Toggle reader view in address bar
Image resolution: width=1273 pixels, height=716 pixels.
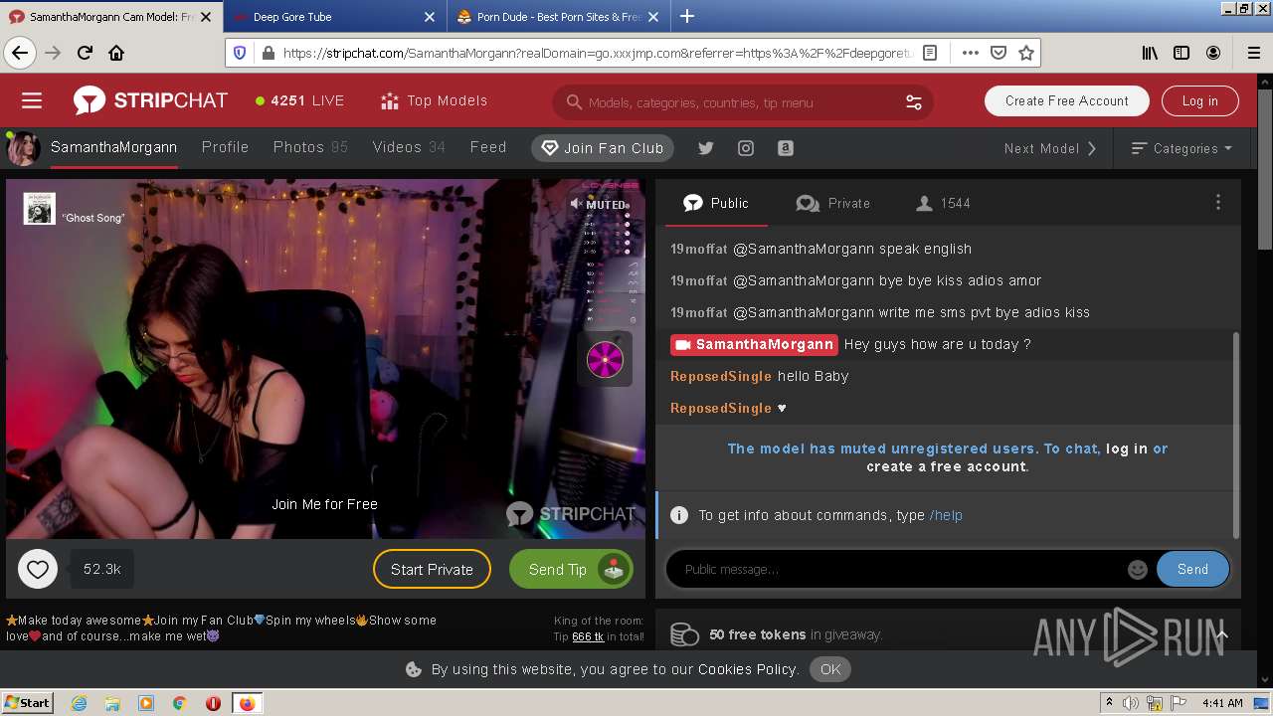click(930, 53)
